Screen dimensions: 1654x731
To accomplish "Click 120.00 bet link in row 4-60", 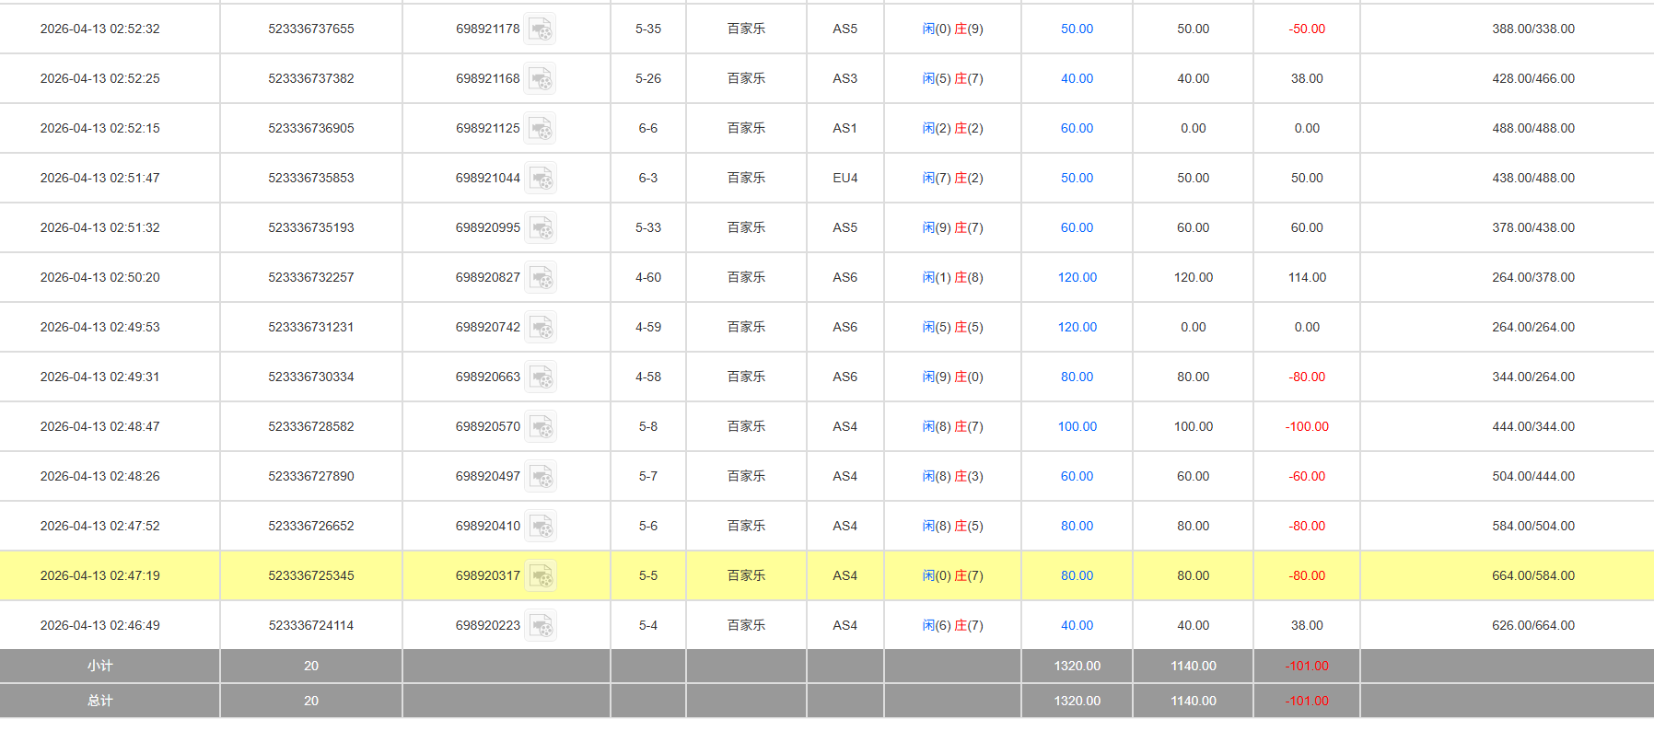I will pos(1077,278).
